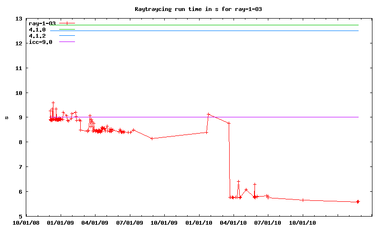The height and width of the screenshot is (229, 382).
Task: Click the 04/01/10 x-axis date label
Action: (x=233, y=222)
